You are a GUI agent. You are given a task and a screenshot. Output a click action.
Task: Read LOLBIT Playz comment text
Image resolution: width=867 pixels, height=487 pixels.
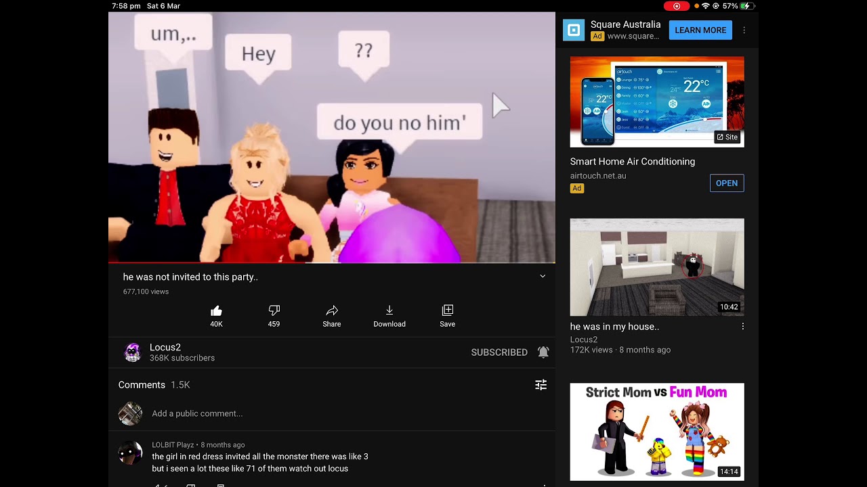(x=260, y=463)
